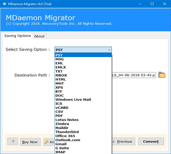Select CSV saving format
171x154 pixels.
pos(83,112)
